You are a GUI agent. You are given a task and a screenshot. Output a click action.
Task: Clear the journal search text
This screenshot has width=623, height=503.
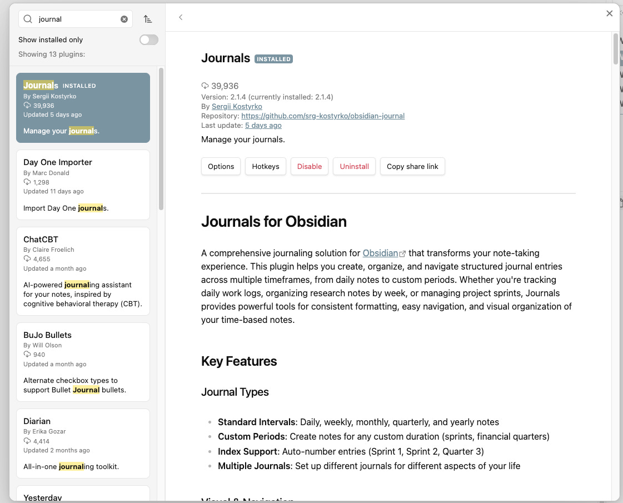point(124,19)
